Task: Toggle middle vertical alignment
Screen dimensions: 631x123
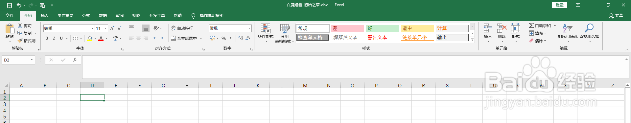Action: click(x=139, y=28)
